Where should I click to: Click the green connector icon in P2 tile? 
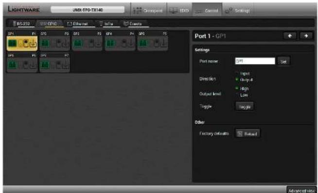(45, 43)
